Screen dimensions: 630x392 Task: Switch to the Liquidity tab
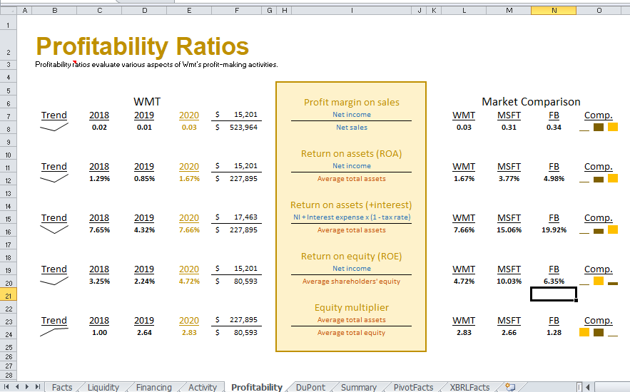(103, 387)
